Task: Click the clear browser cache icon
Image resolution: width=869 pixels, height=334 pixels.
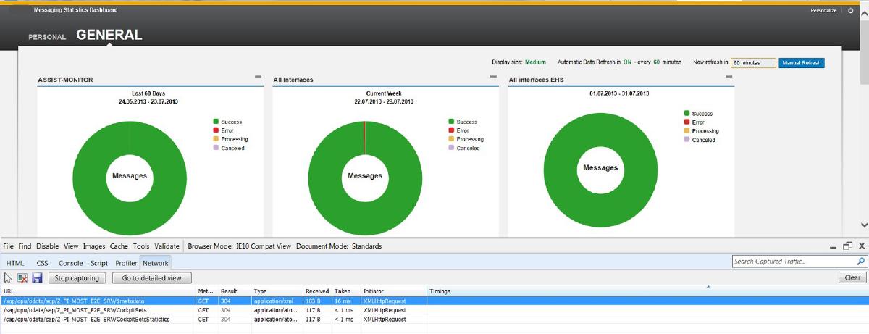Action: [22, 277]
